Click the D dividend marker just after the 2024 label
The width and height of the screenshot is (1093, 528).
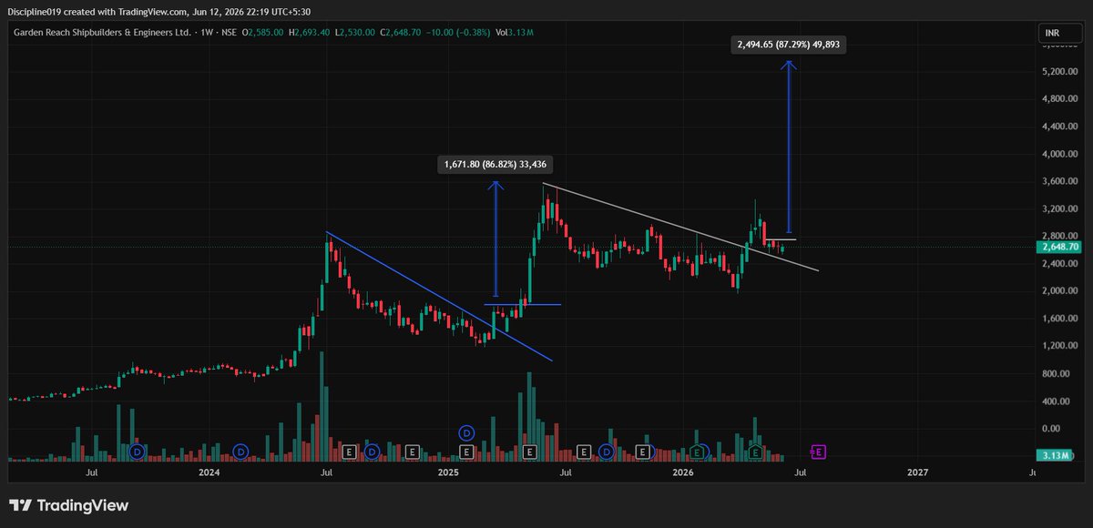pyautogui.click(x=240, y=452)
